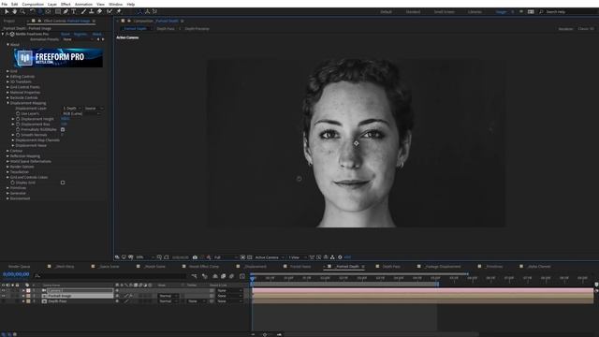Viewport: 599px width, 337px height.
Task: Click the About link for Freeform Pro
Action: point(97,34)
